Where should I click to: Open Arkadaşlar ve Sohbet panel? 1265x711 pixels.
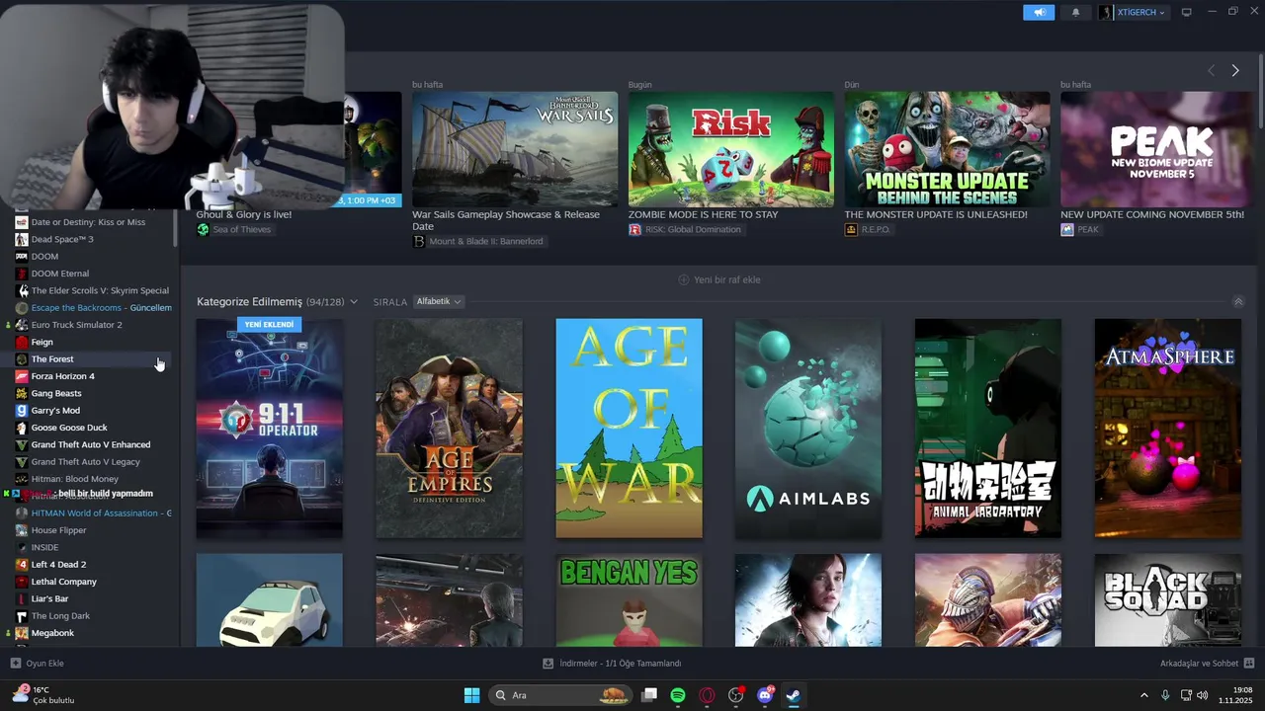coord(1207,664)
